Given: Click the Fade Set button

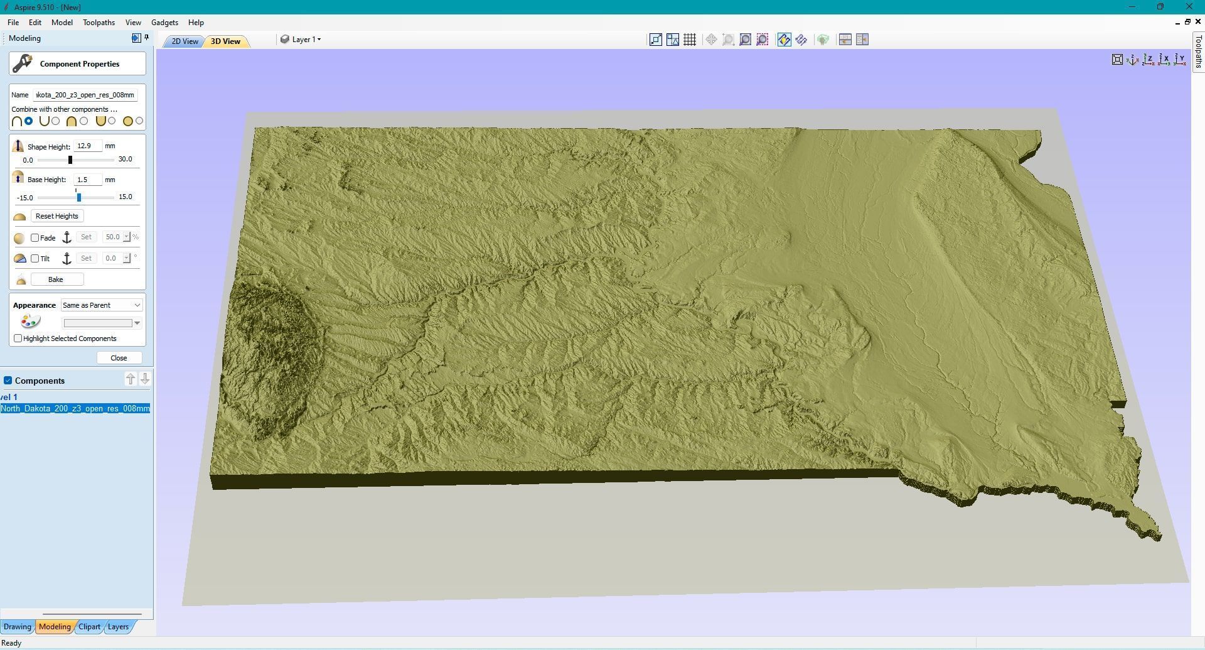Looking at the screenshot, I should pyautogui.click(x=87, y=237).
